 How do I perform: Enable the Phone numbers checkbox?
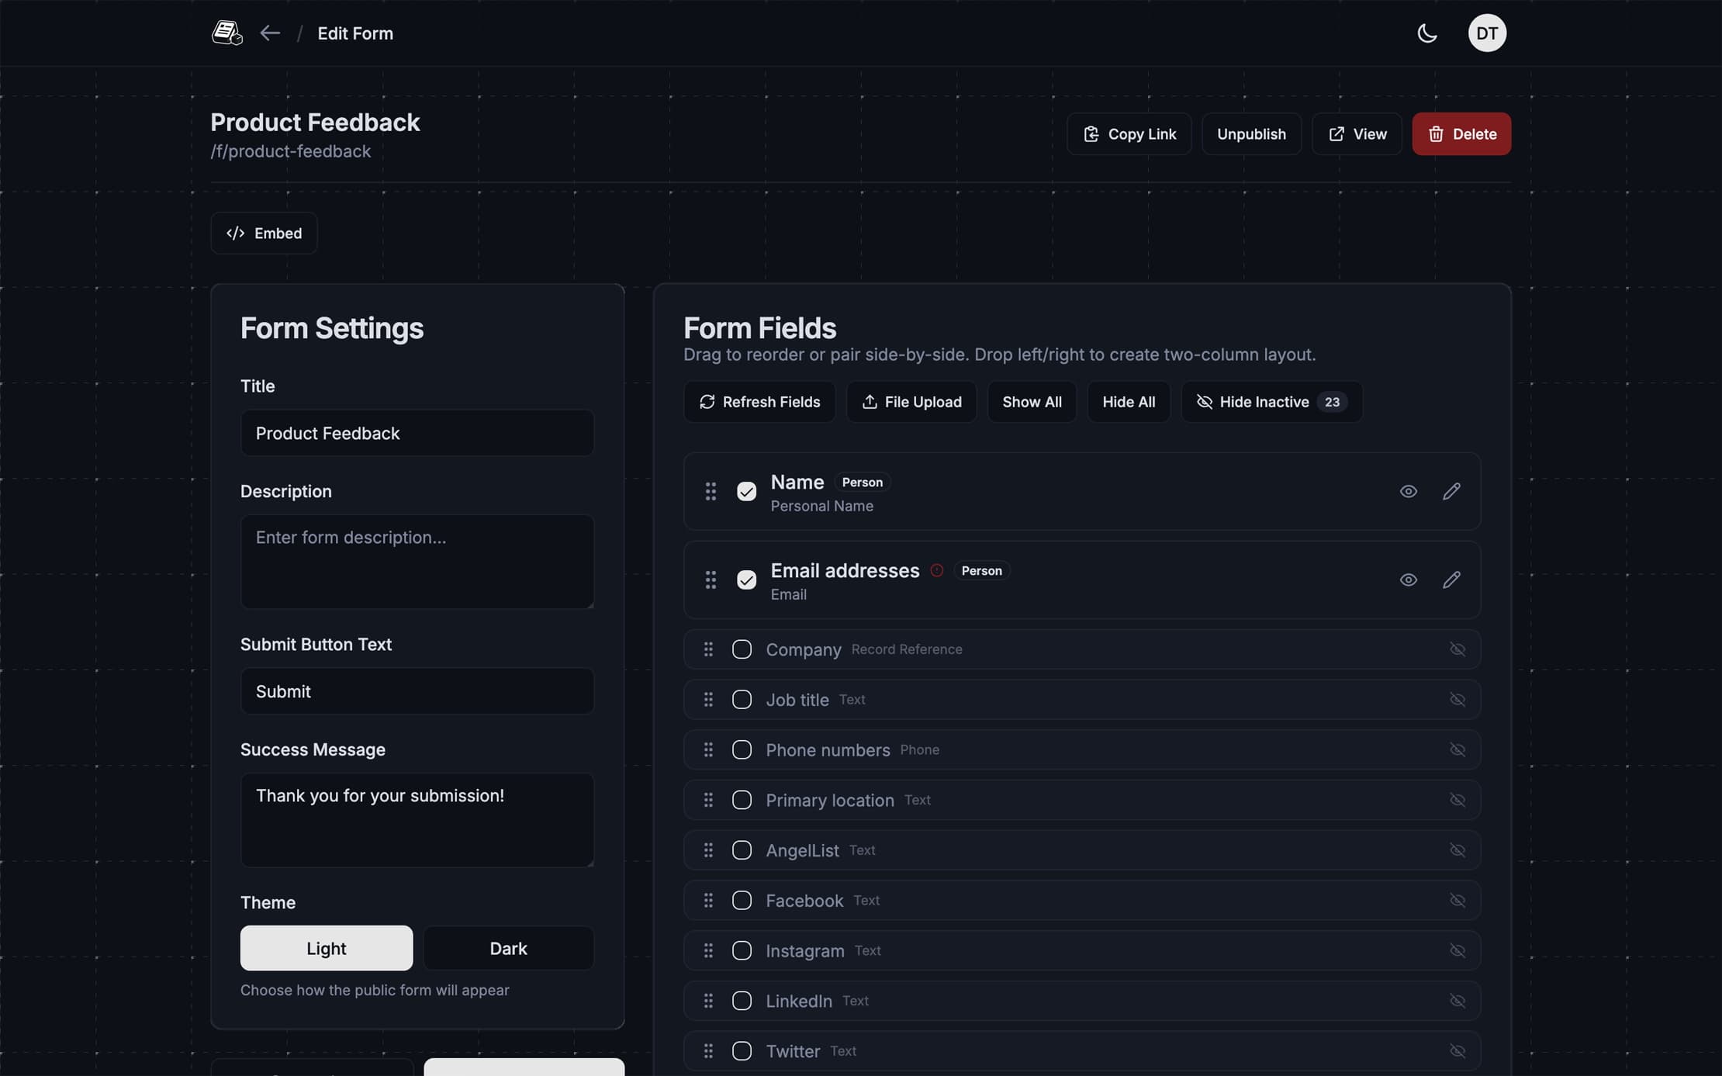tap(742, 750)
